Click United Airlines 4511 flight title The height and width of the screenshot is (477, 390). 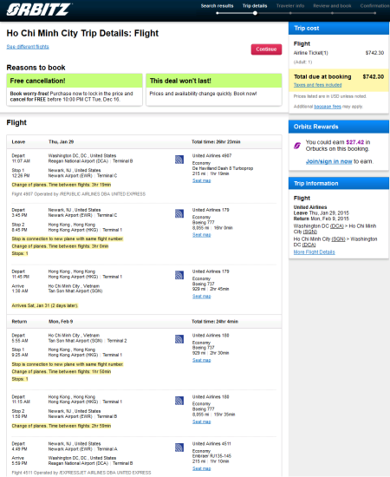tap(211, 444)
